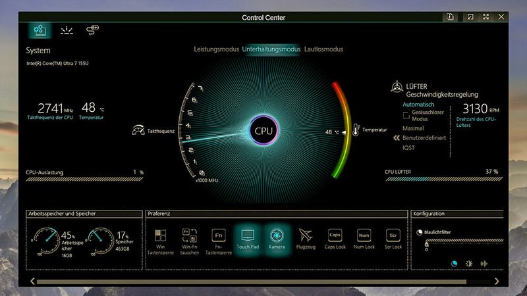Screen dimensions: 527x296
Task: Click the Blaulichtfilter icon
Action: pyautogui.click(x=420, y=232)
